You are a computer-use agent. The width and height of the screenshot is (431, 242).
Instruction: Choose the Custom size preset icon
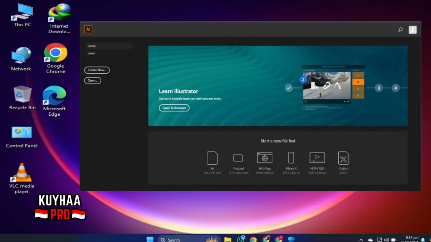pyautogui.click(x=343, y=158)
